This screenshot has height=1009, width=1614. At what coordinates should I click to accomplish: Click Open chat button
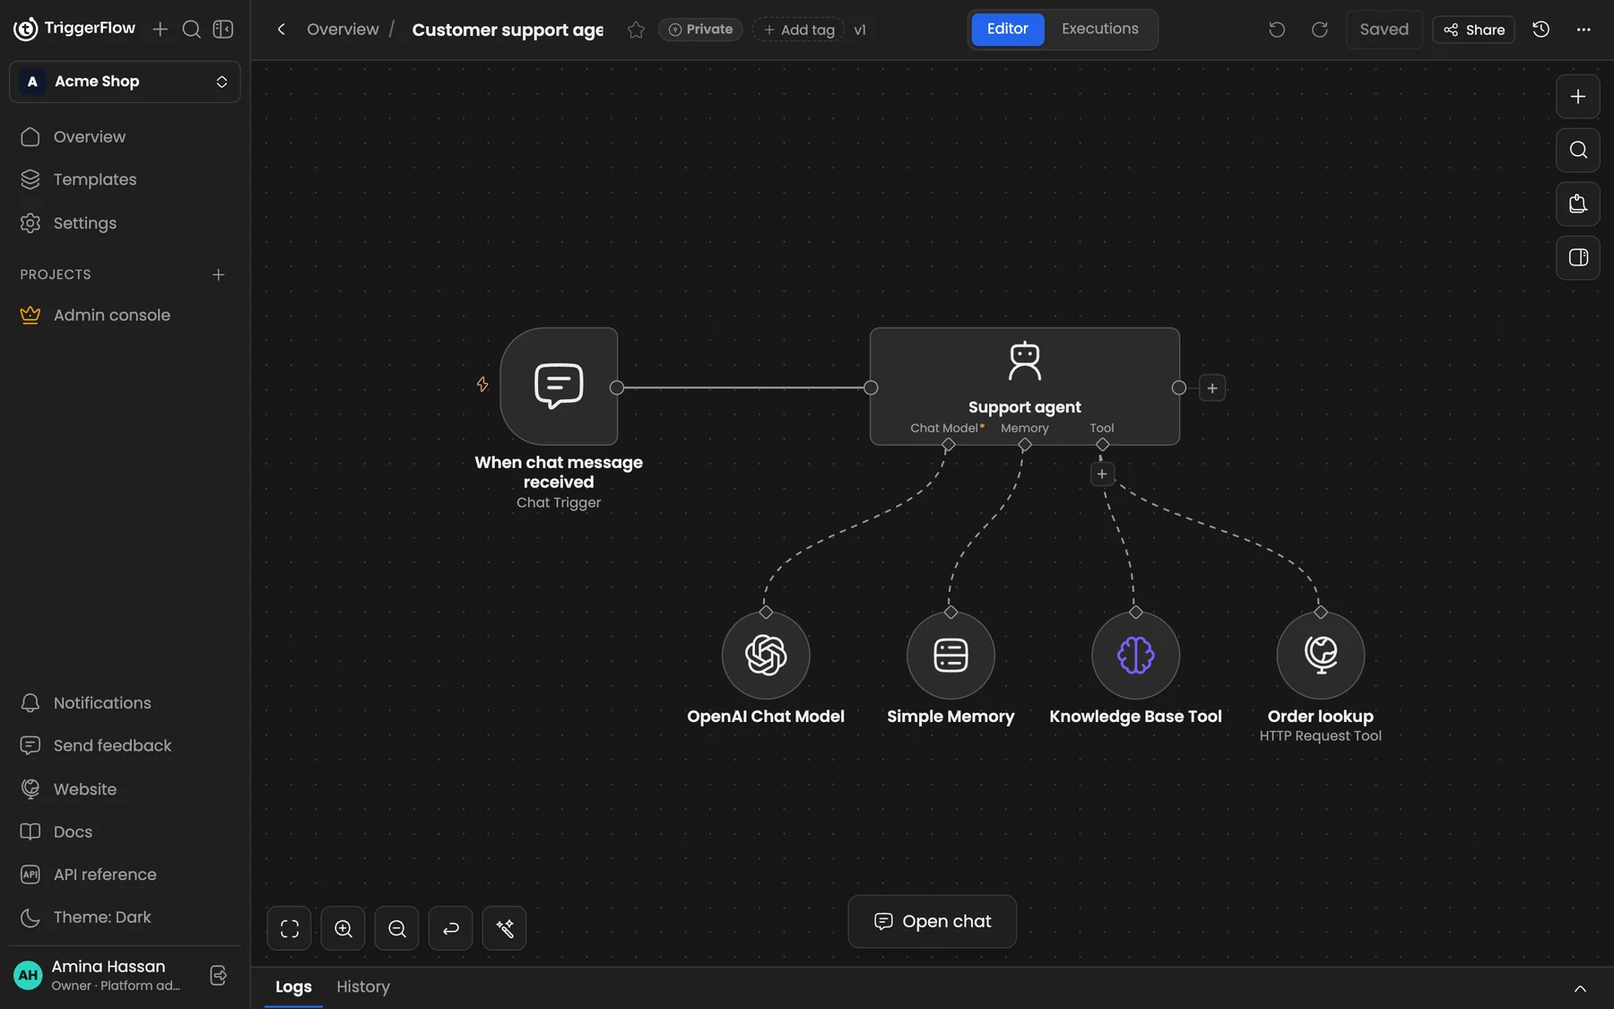coord(932,921)
